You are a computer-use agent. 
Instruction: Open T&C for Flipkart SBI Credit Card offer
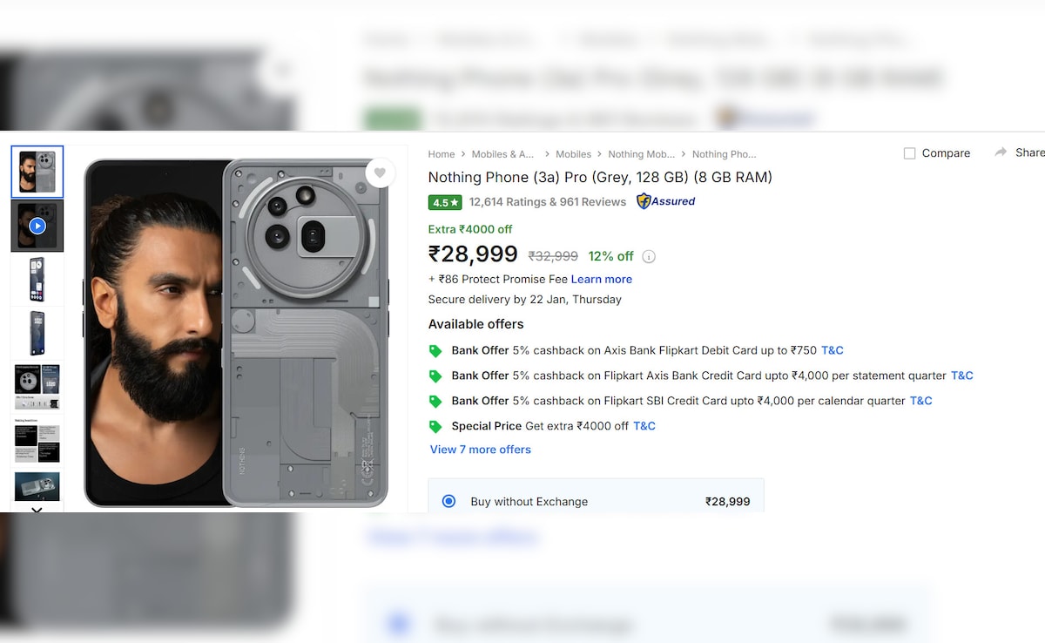coord(920,401)
